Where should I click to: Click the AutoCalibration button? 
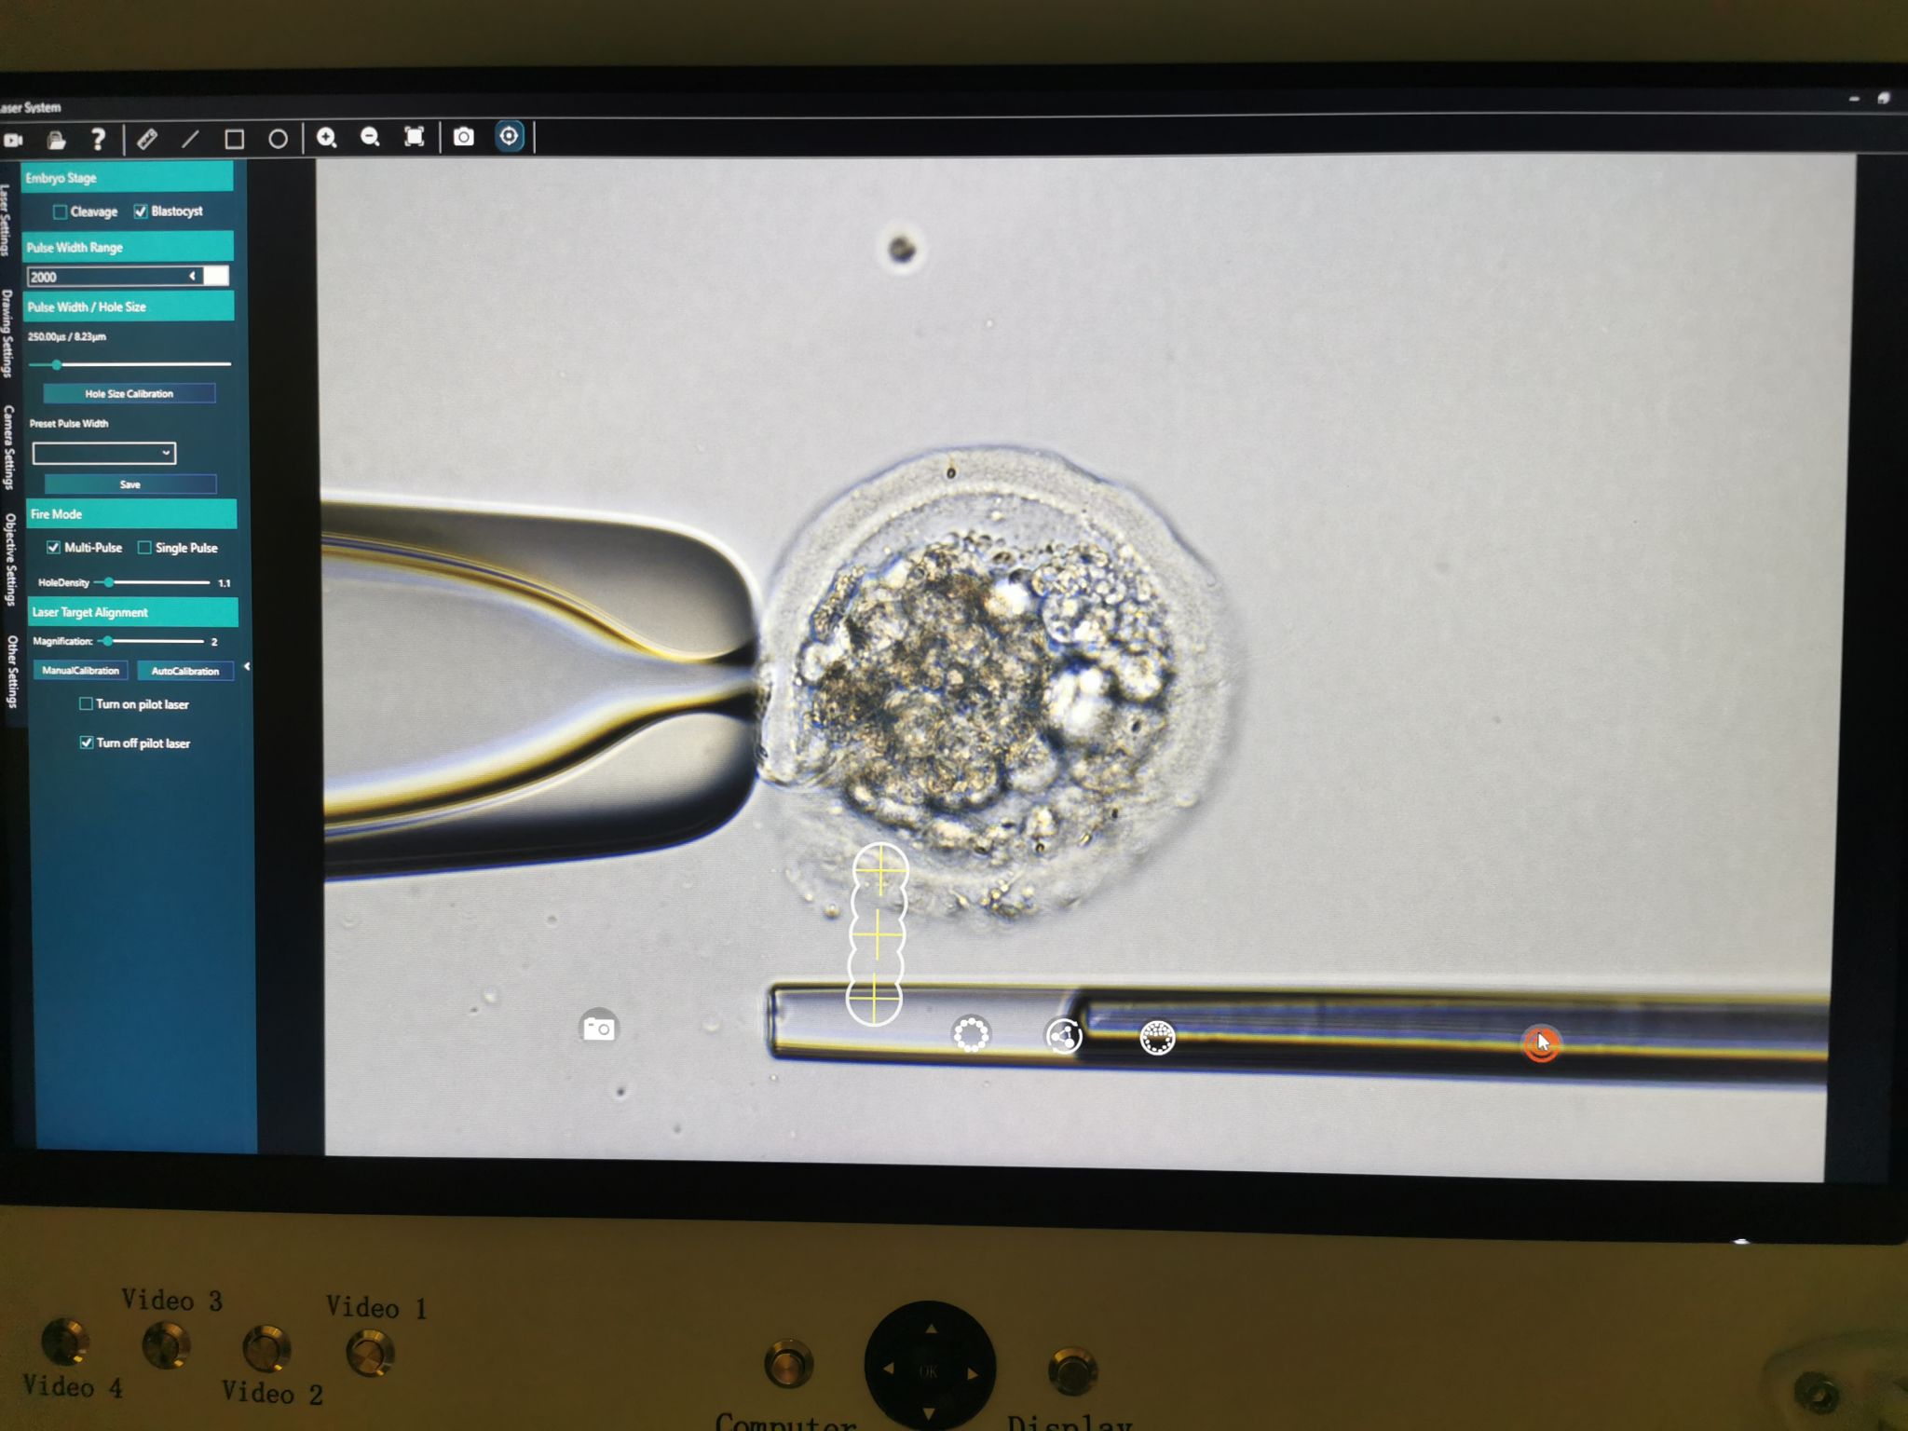pos(185,671)
